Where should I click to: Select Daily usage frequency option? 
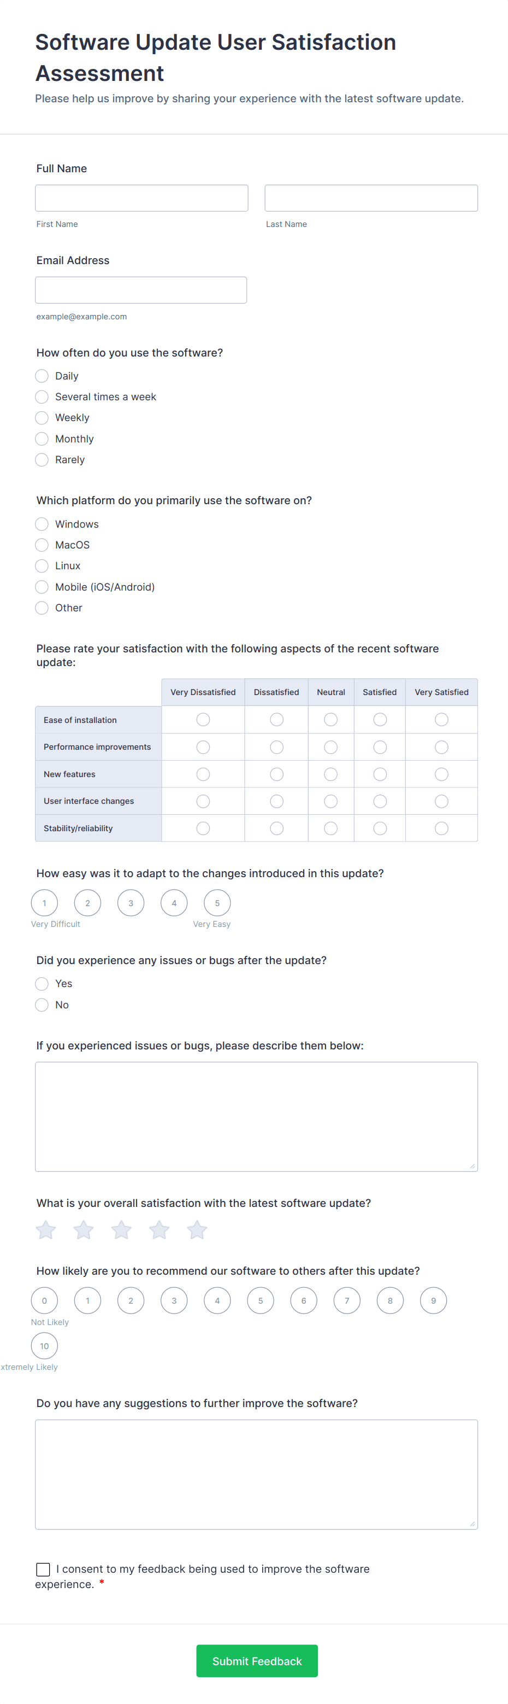point(42,376)
